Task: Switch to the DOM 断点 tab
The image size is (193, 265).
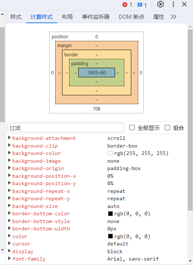Action: pyautogui.click(x=132, y=17)
